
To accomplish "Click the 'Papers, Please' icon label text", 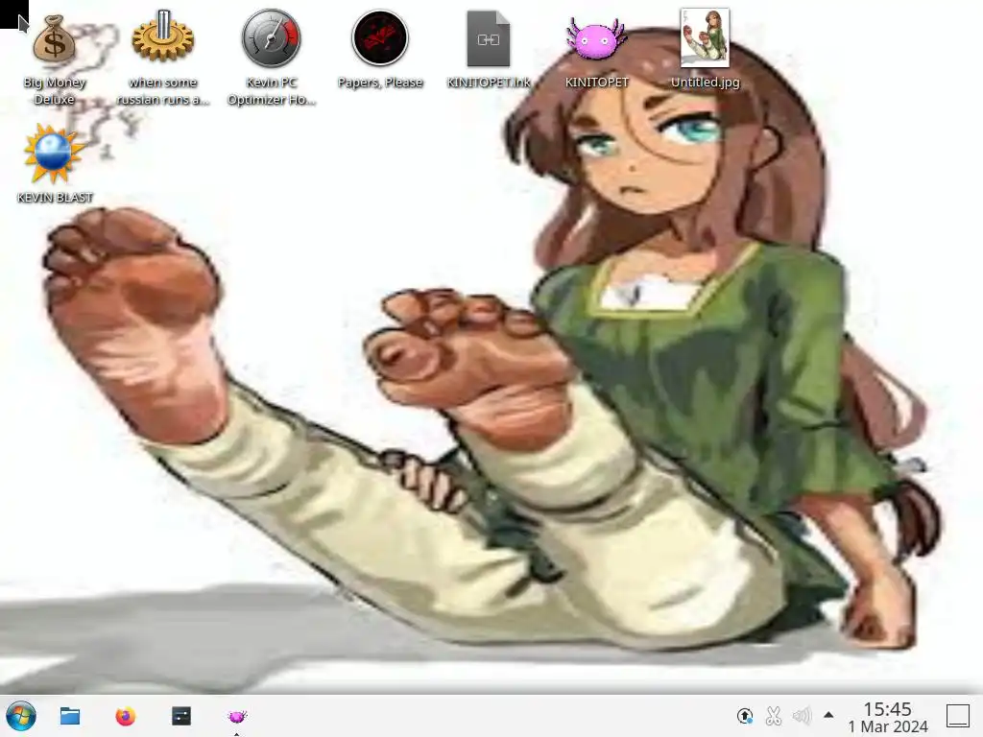I will point(380,83).
